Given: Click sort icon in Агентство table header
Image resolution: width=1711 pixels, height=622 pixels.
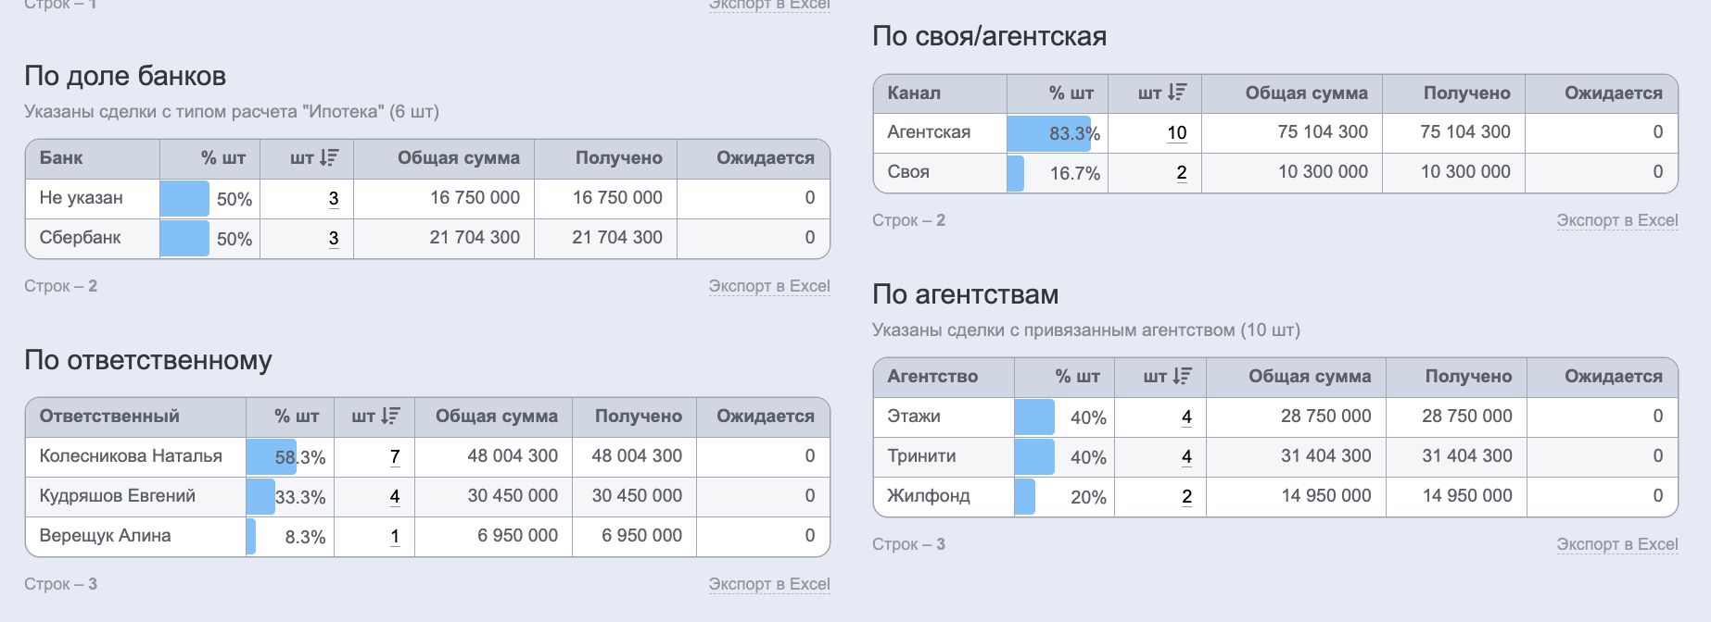Looking at the screenshot, I should (x=1182, y=376).
